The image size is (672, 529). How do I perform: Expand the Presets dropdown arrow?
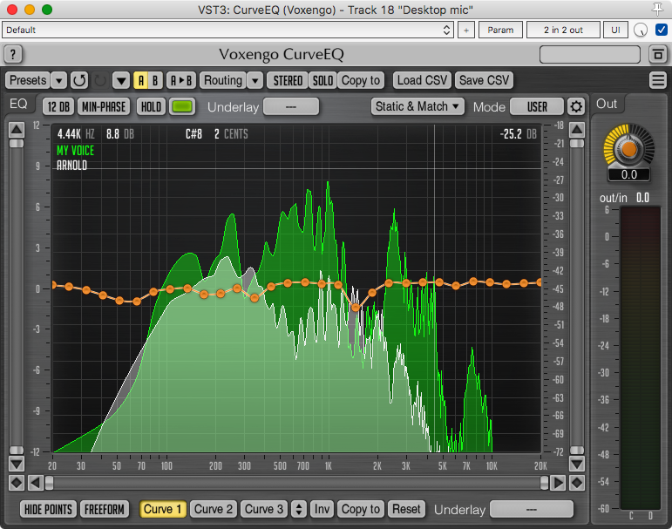tap(58, 80)
